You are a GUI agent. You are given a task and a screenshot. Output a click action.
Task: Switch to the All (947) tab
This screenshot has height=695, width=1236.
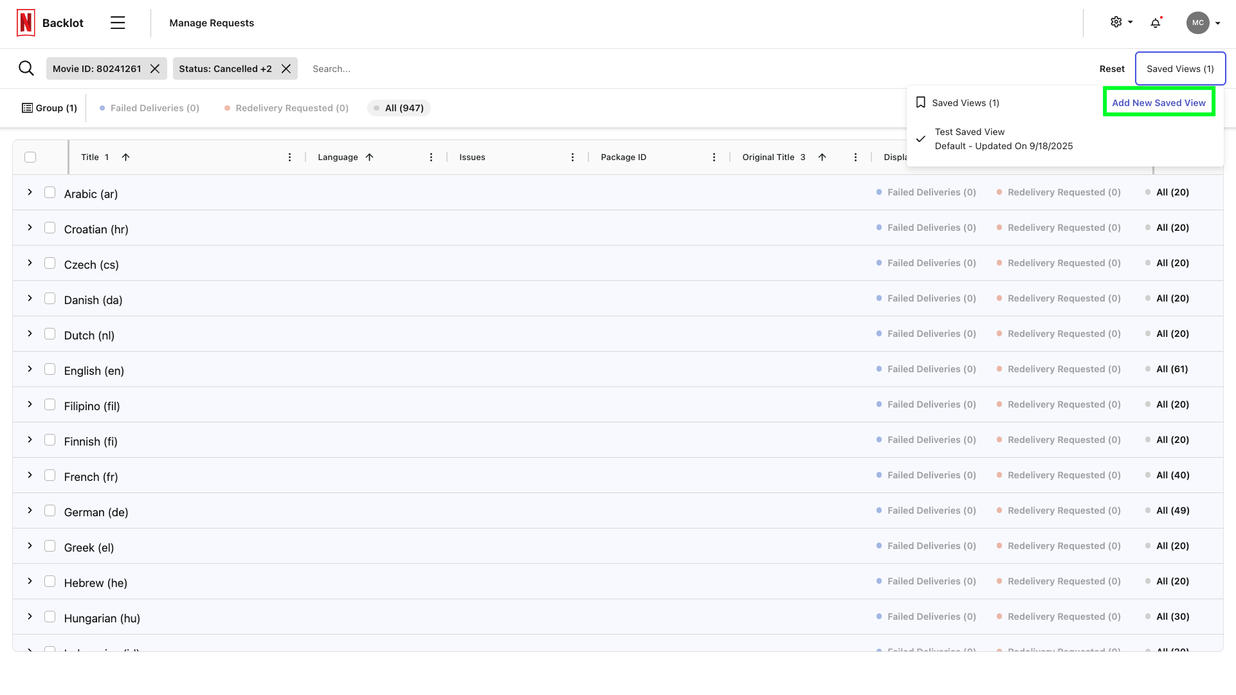point(399,107)
